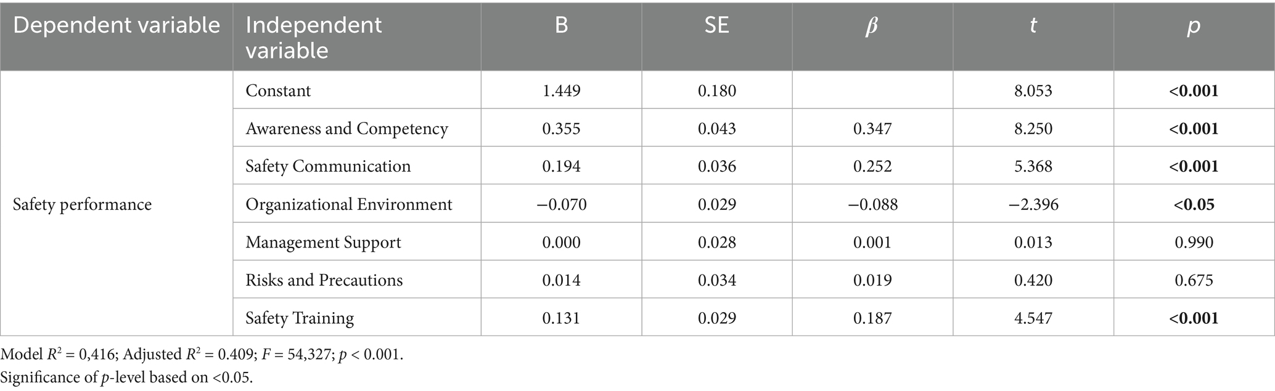This screenshot has width=1275, height=391.
Task: Select the "Constant" row label
Action: pos(278,91)
